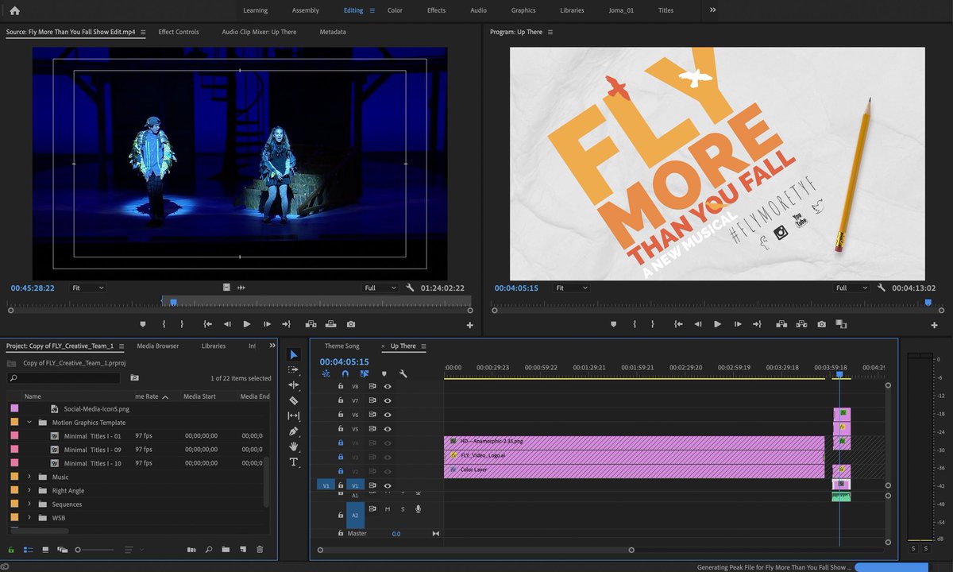Toggle track output eye for V7
This screenshot has width=953, height=572.
point(388,400)
